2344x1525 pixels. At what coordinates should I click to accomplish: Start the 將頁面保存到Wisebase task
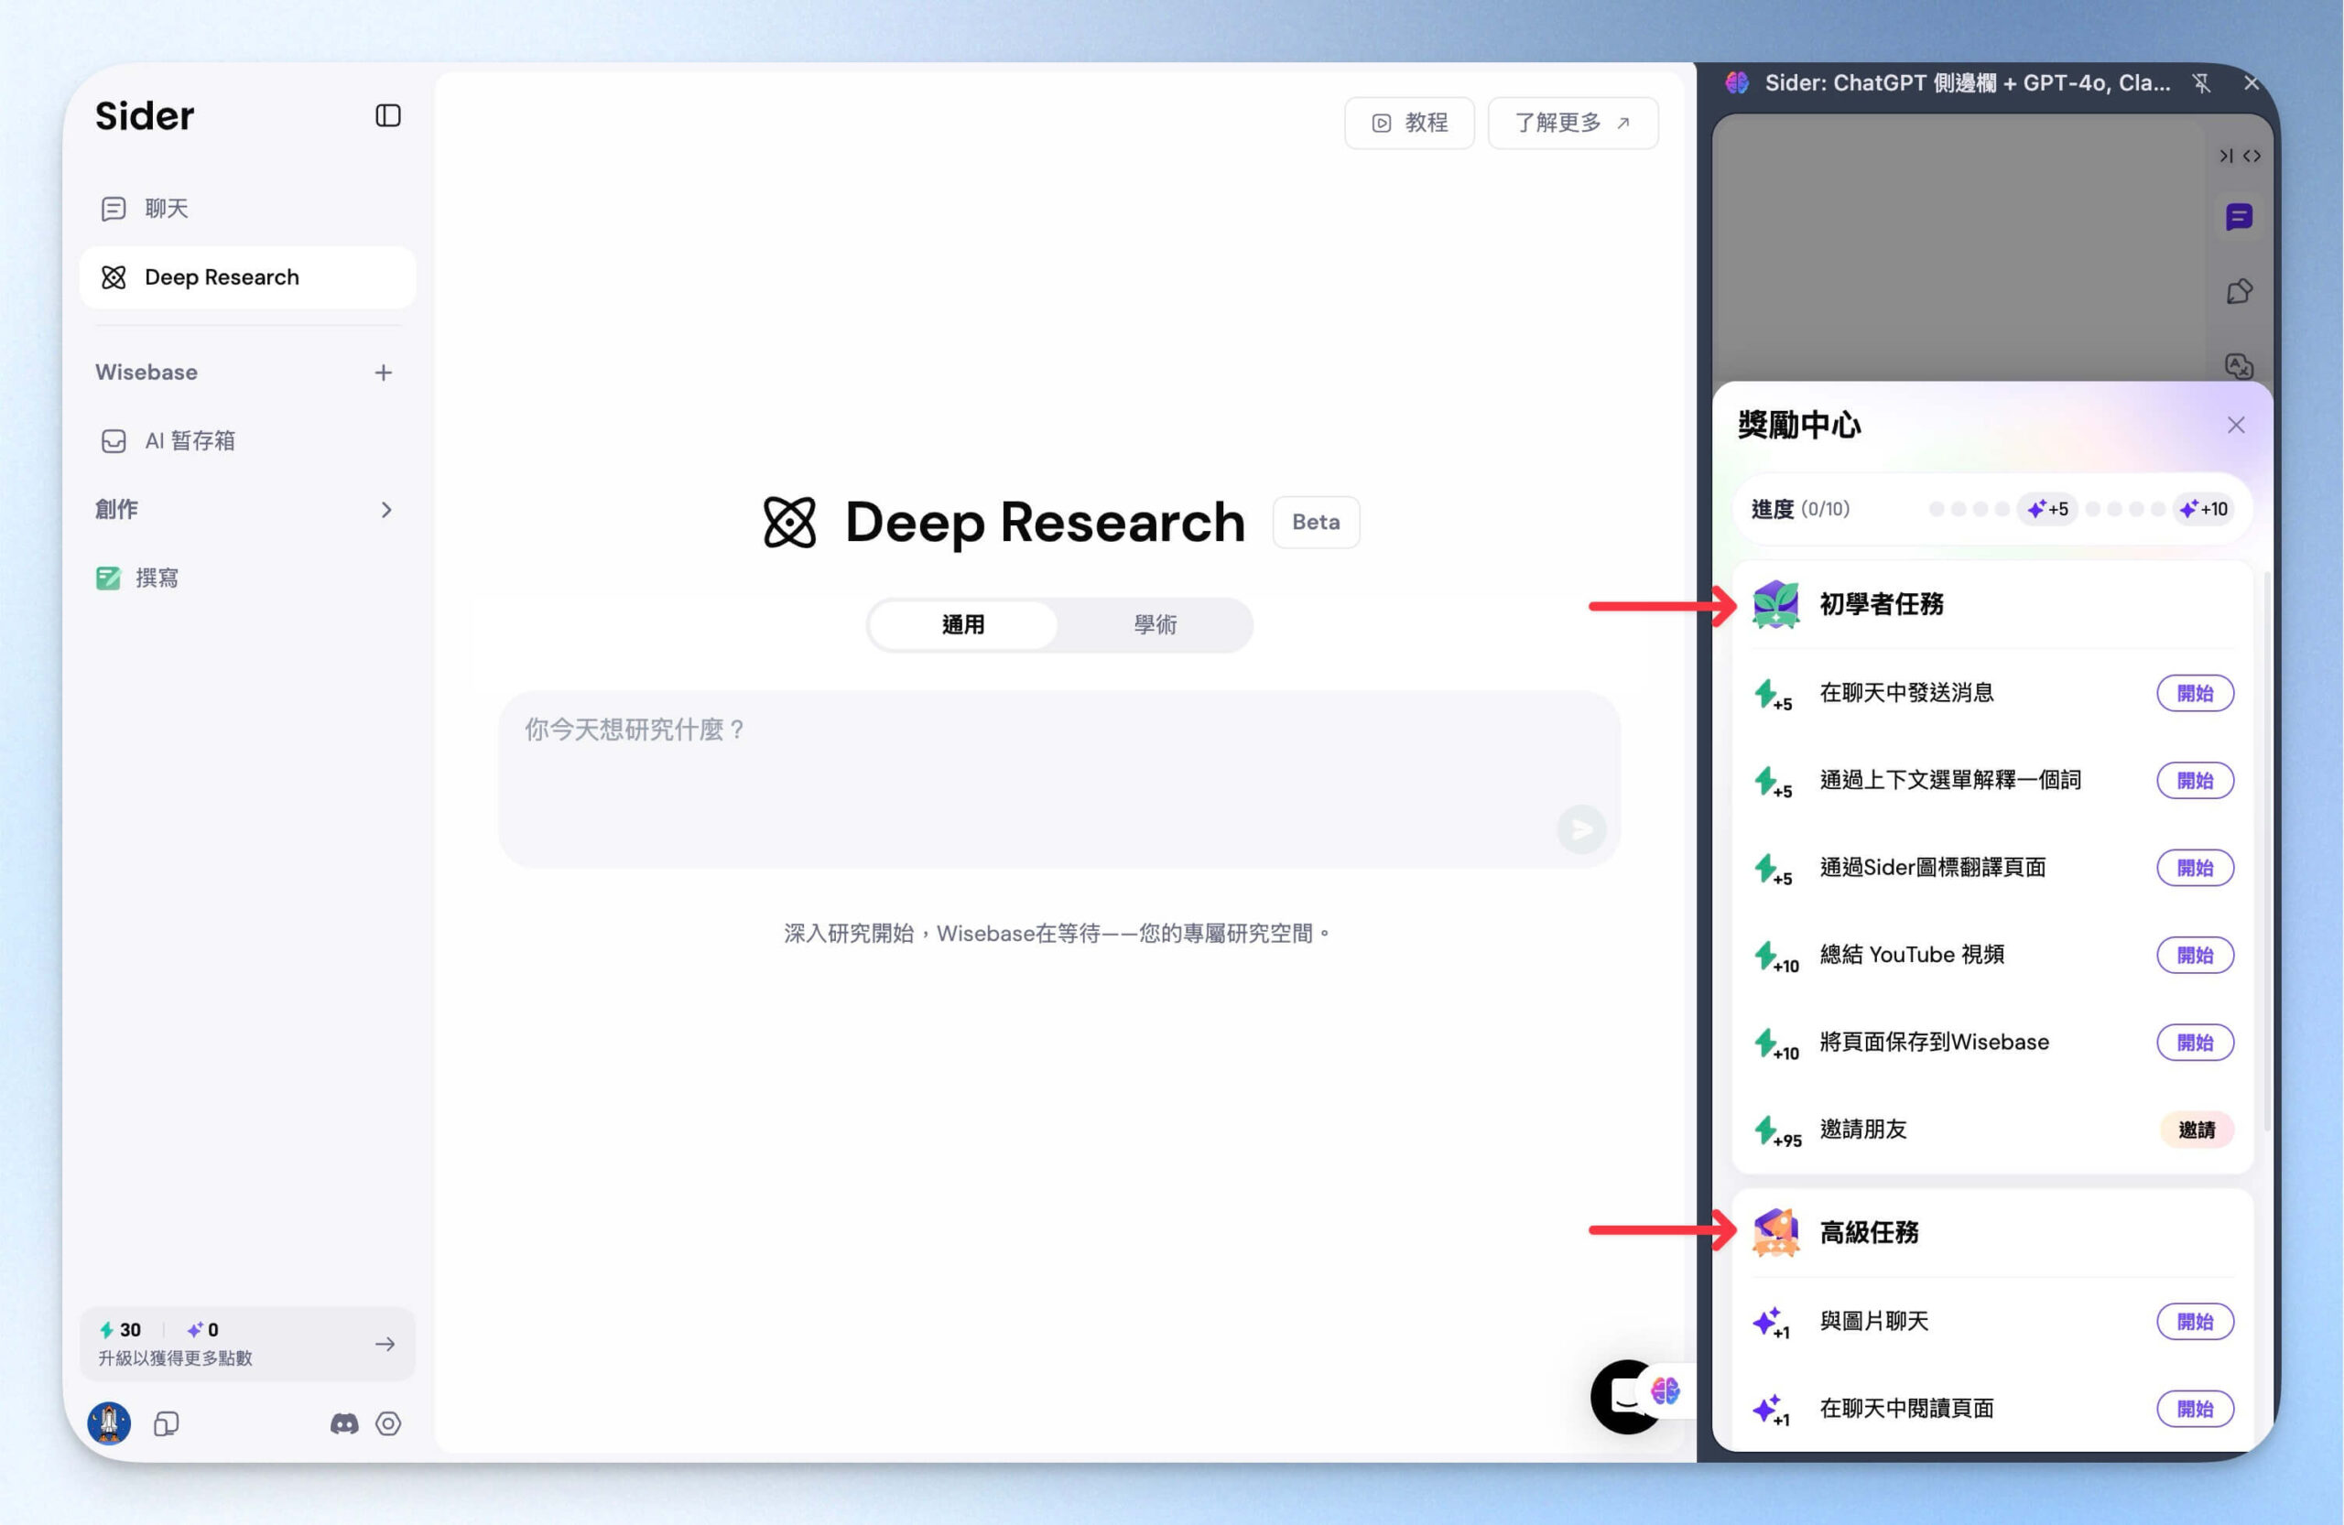click(x=2195, y=1043)
